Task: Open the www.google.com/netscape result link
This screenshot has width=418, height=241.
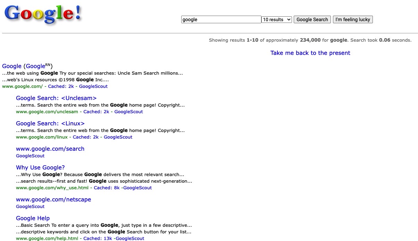Action: coord(53,199)
